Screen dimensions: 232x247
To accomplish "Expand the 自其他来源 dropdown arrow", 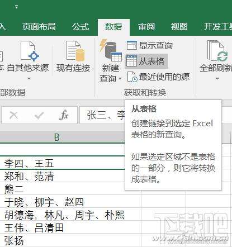I will (x=29, y=78).
